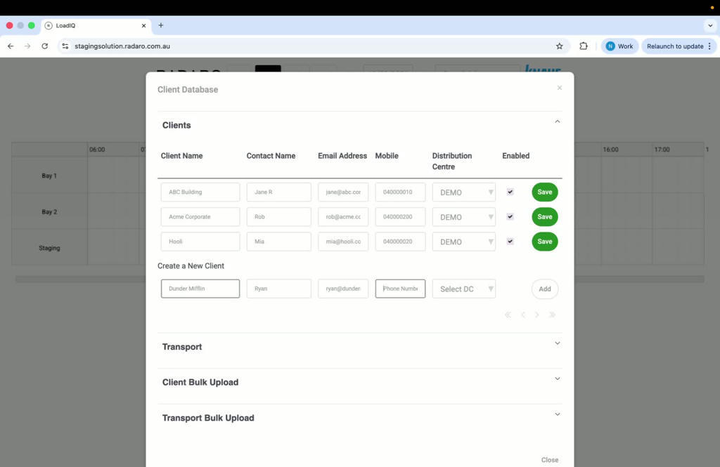Click the Jane R contact name field

pos(278,192)
